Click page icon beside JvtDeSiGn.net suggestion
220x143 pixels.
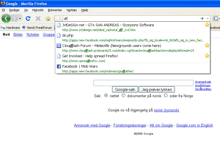point(59,25)
